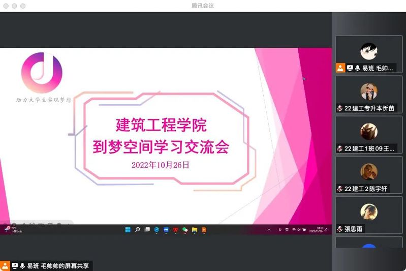
Task: Click the 易班 毛帅 presenter avatar thumbnail
Action: [369, 51]
